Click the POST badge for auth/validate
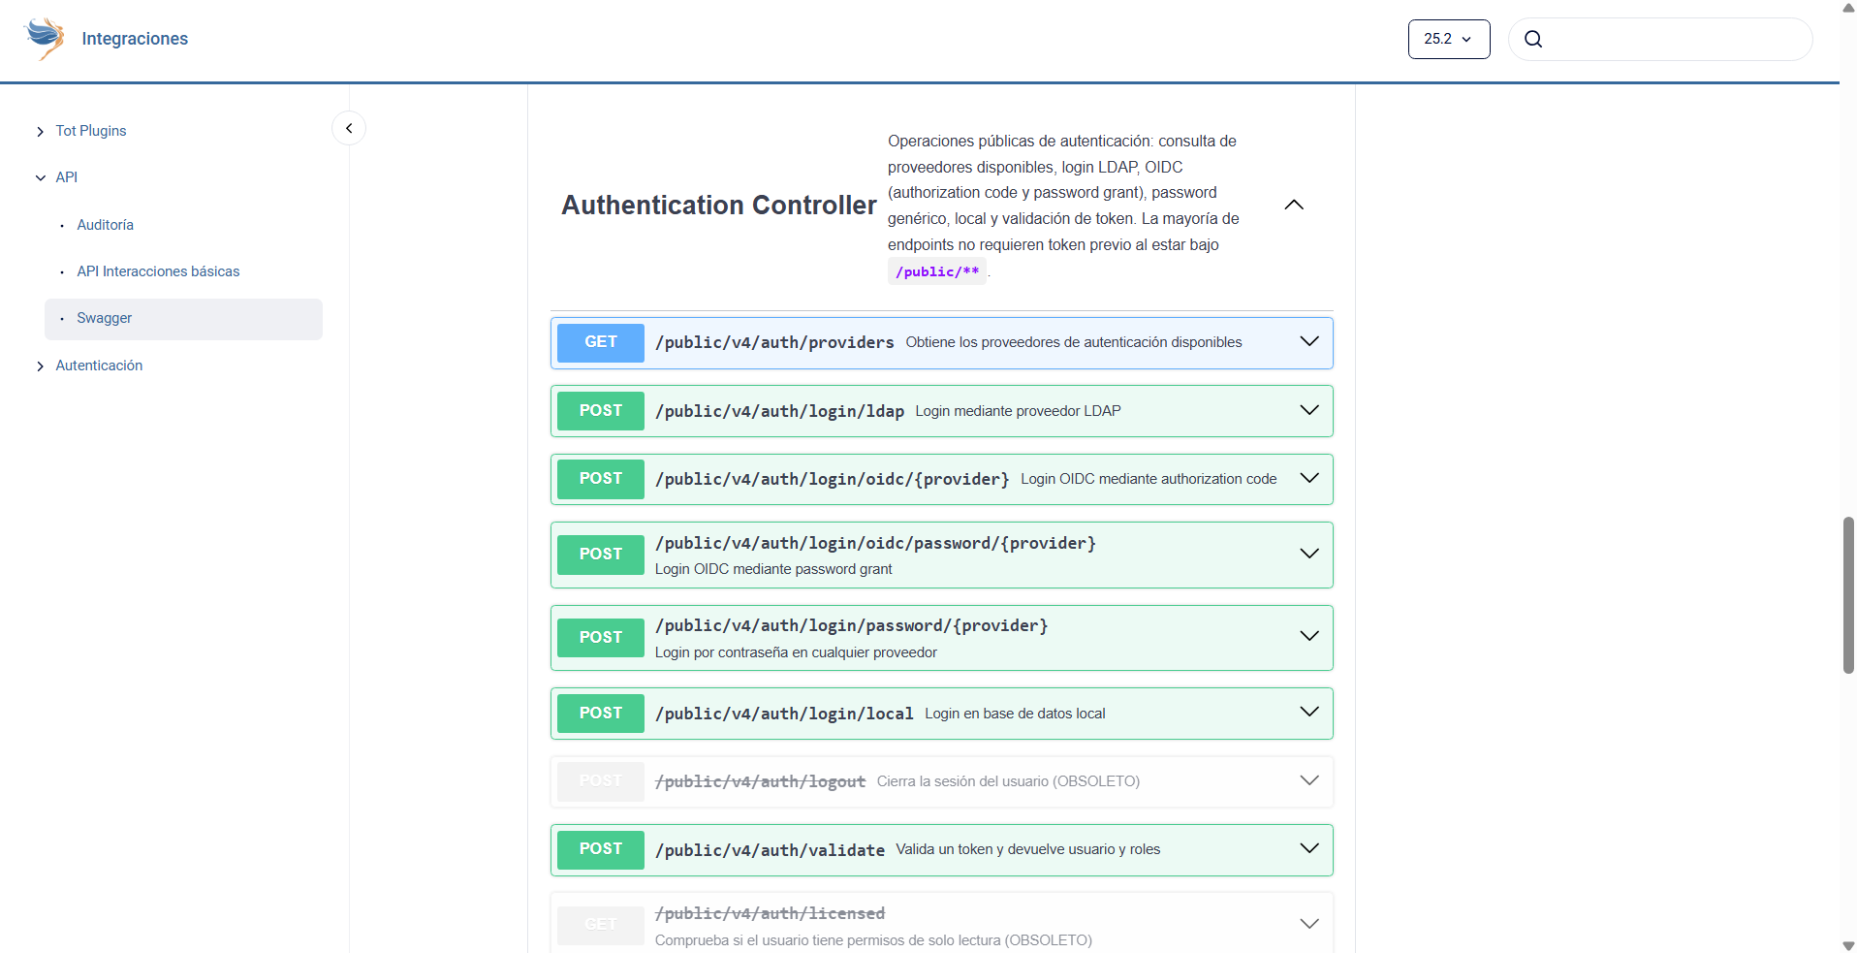This screenshot has width=1857, height=953. (x=600, y=849)
